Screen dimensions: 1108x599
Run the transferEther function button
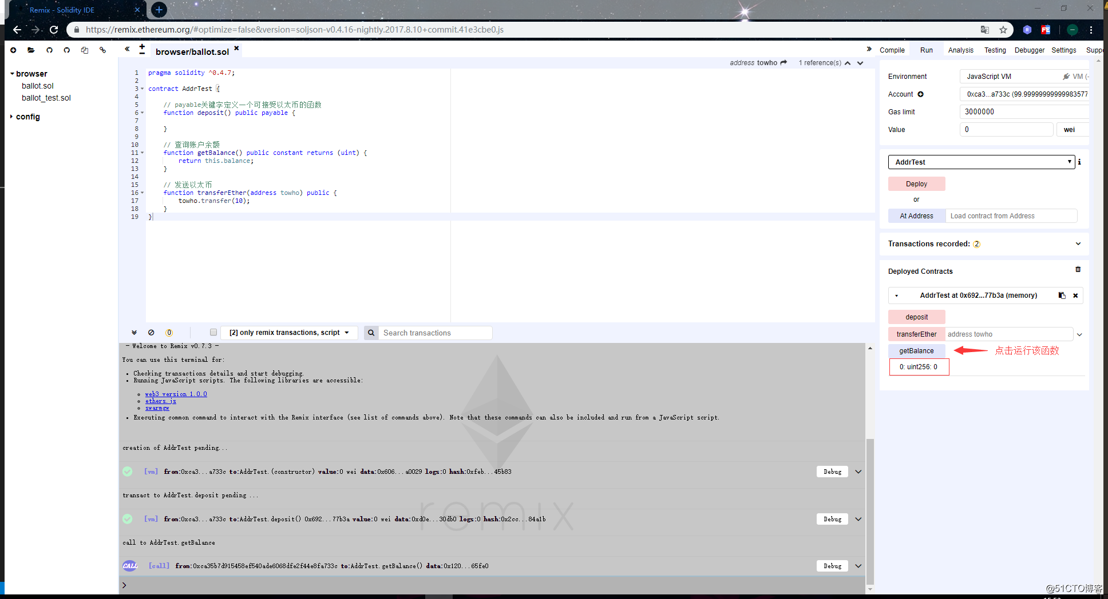pos(917,334)
